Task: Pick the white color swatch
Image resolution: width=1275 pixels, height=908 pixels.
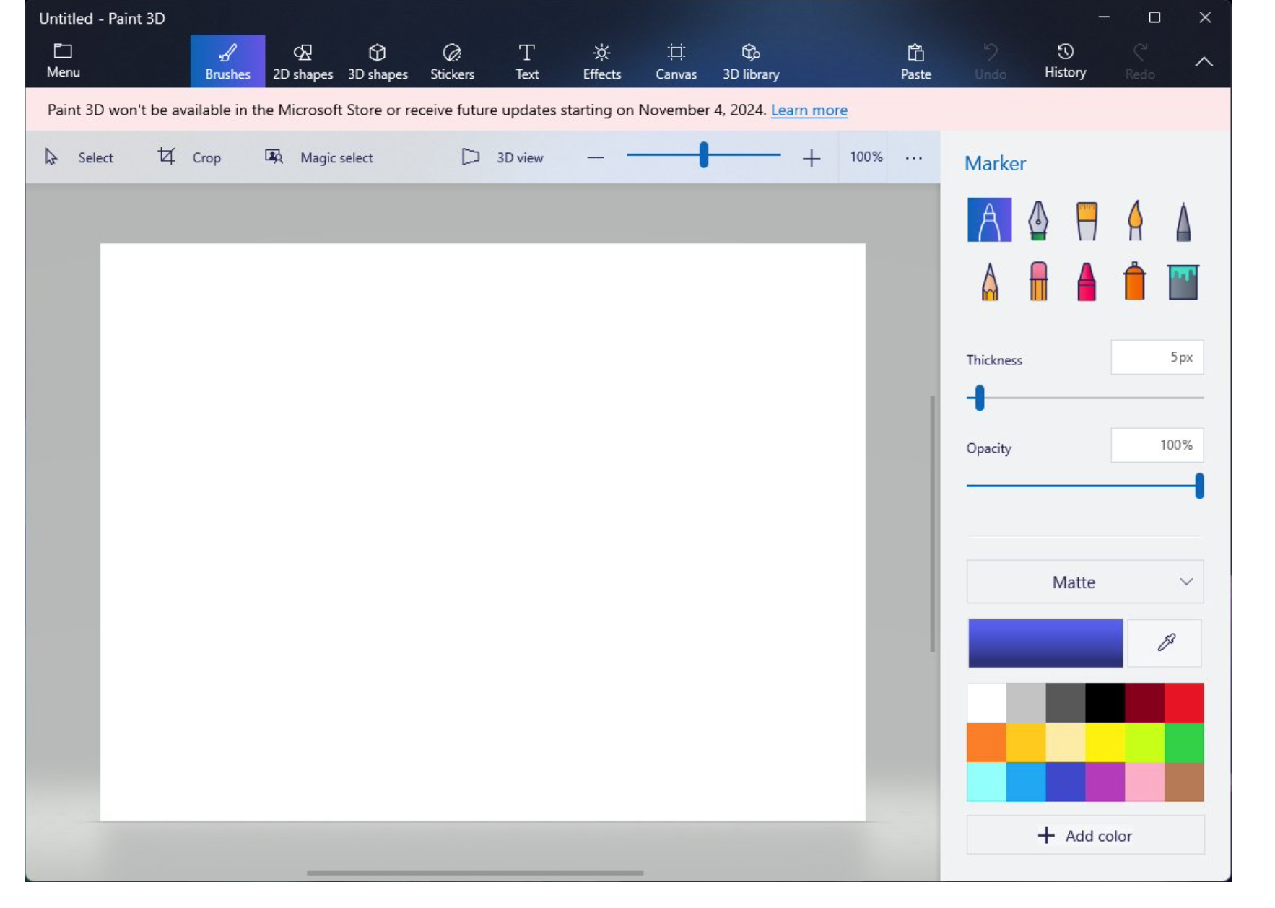Action: click(986, 702)
